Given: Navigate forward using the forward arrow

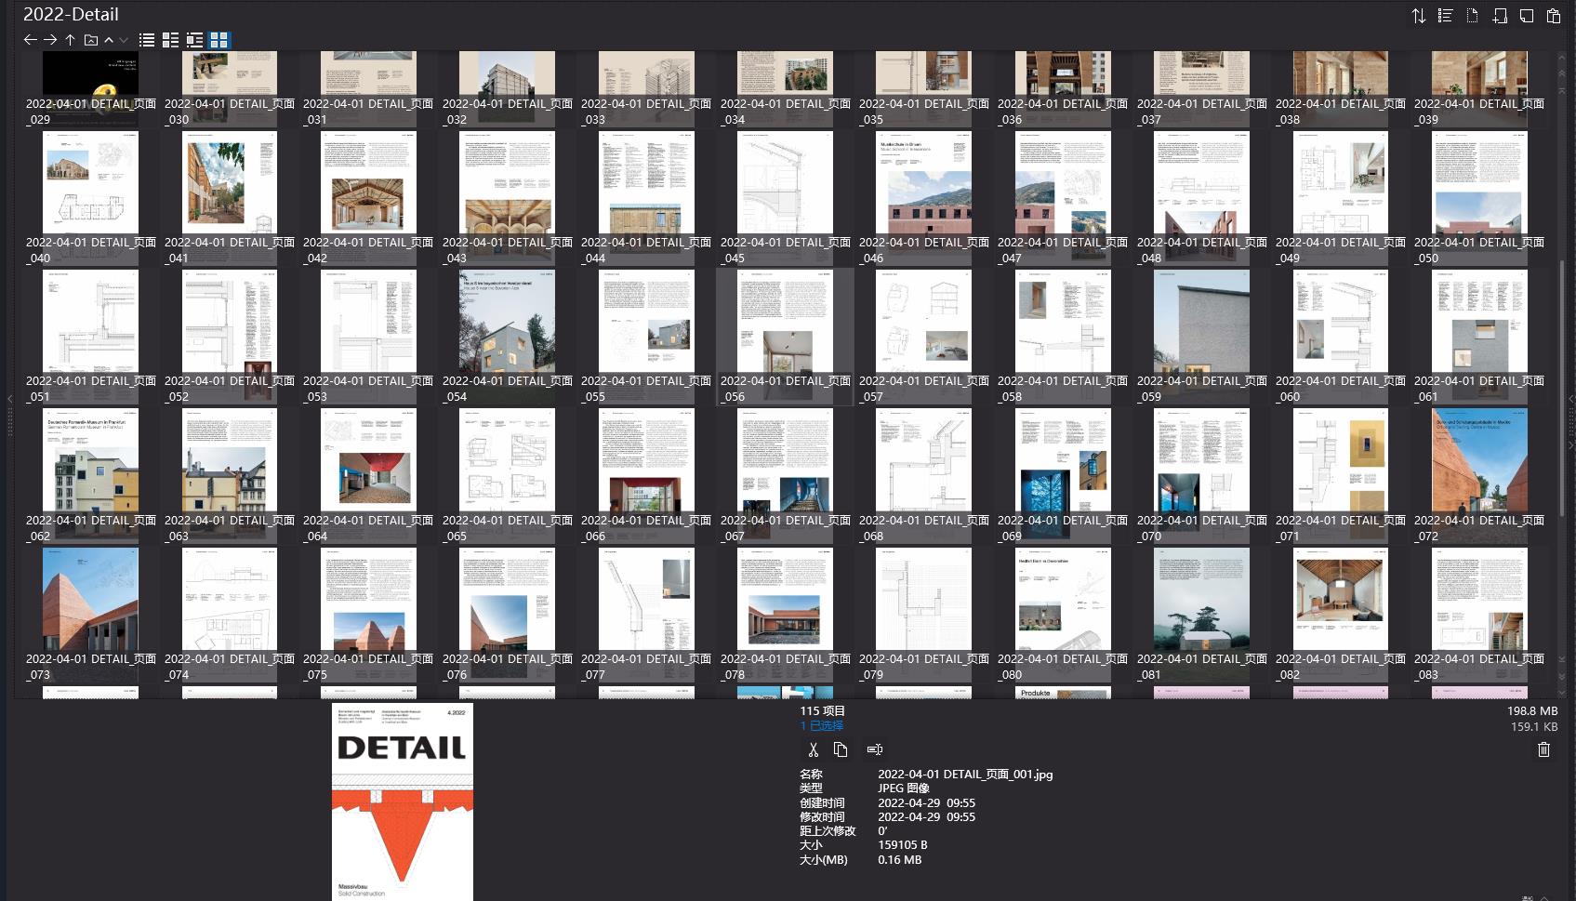Looking at the screenshot, I should 48,40.
